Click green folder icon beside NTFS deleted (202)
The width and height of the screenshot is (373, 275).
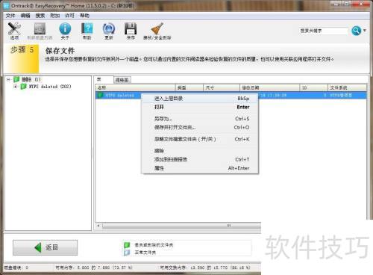point(23,87)
